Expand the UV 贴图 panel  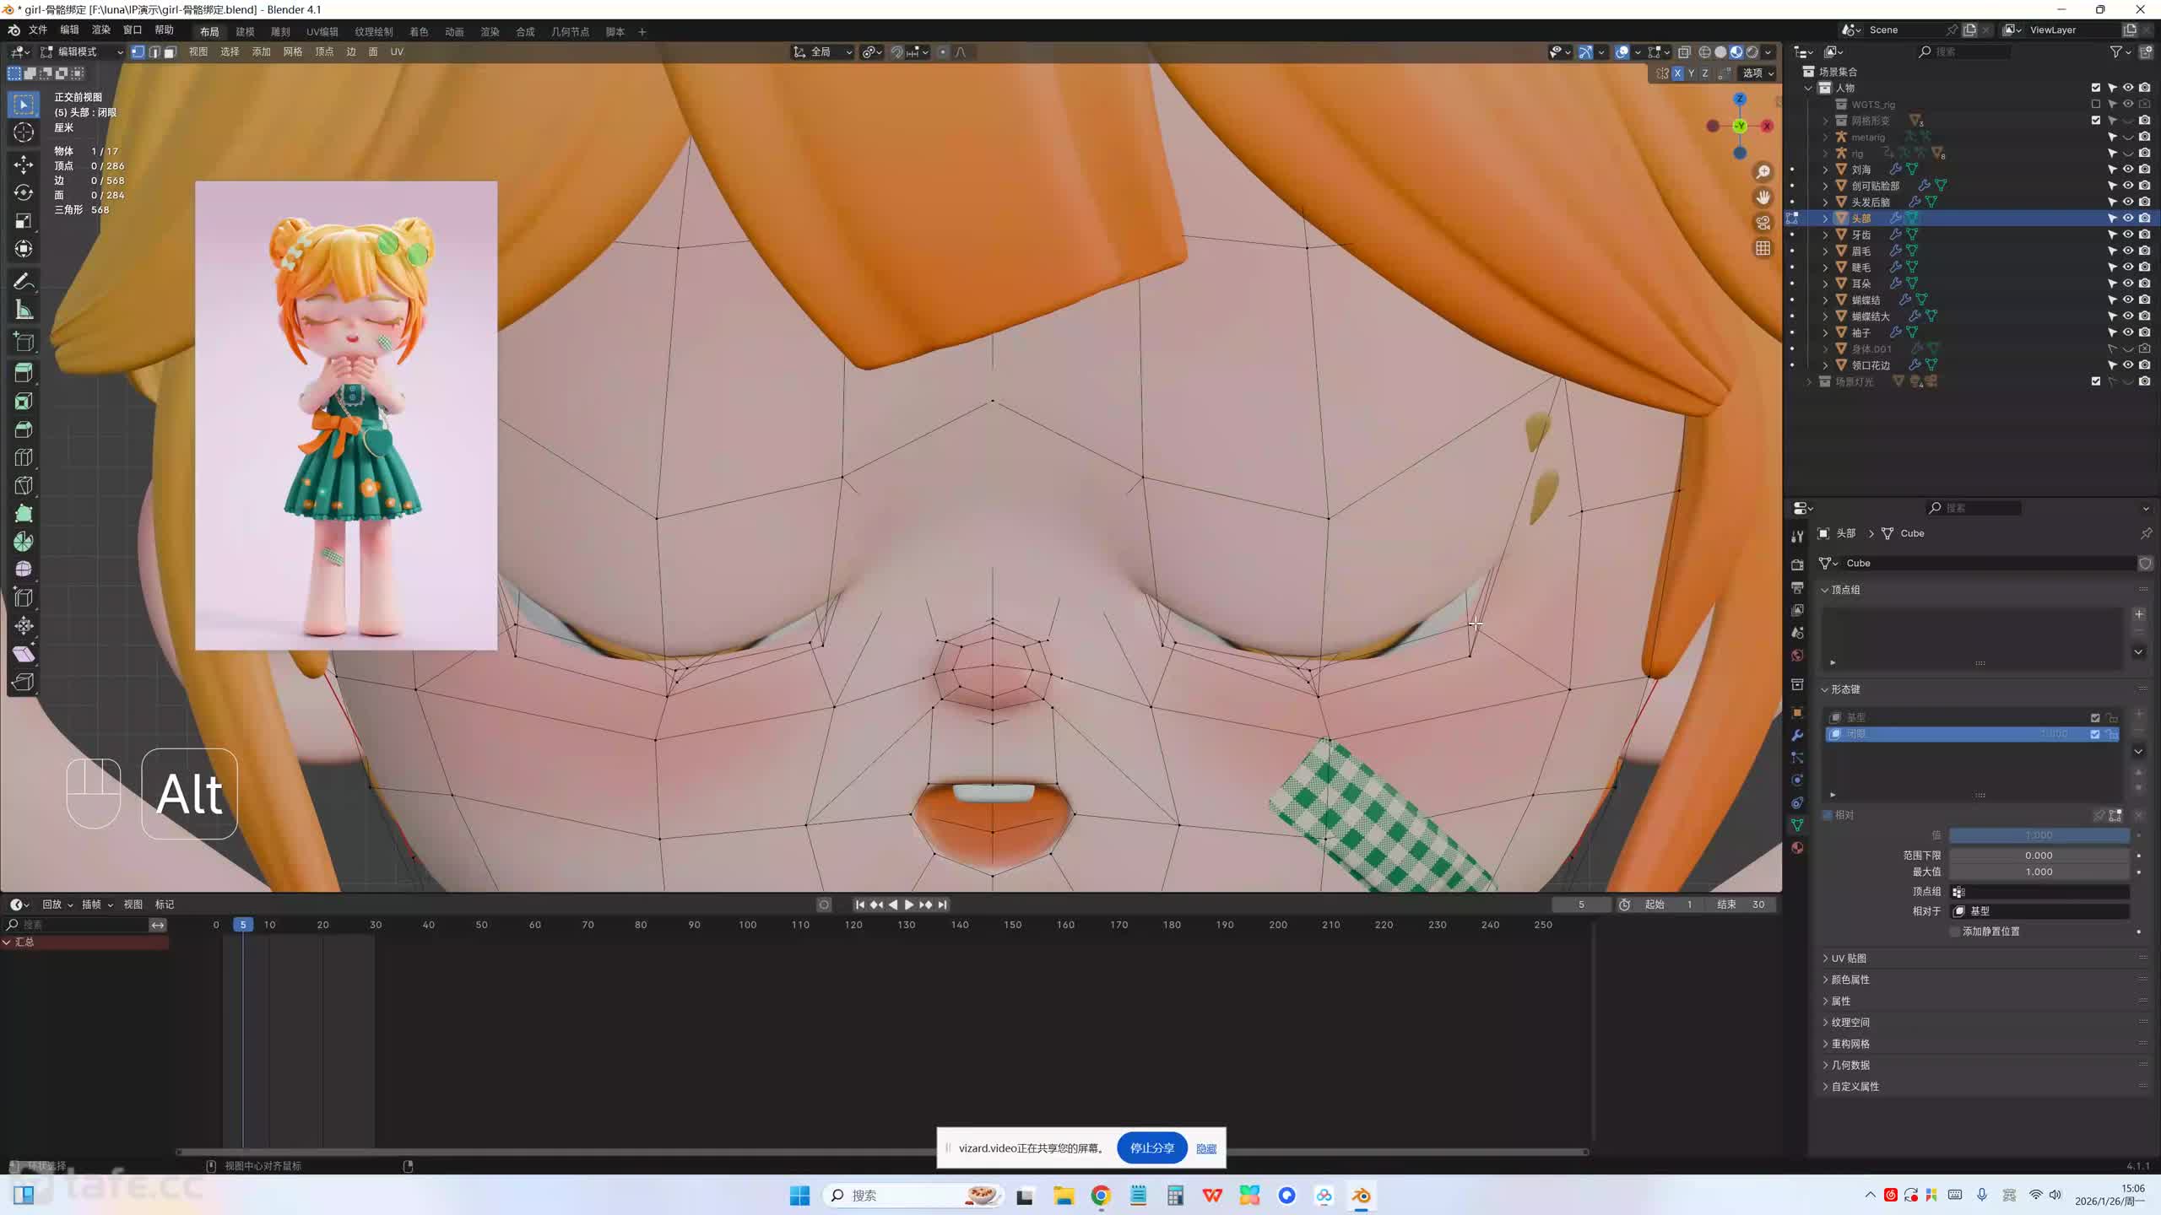(x=1848, y=958)
